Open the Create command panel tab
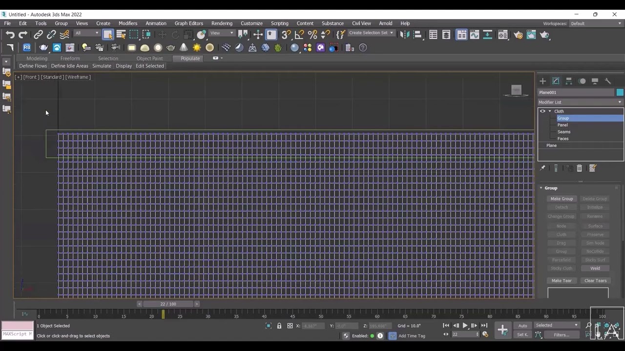 pyautogui.click(x=542, y=81)
